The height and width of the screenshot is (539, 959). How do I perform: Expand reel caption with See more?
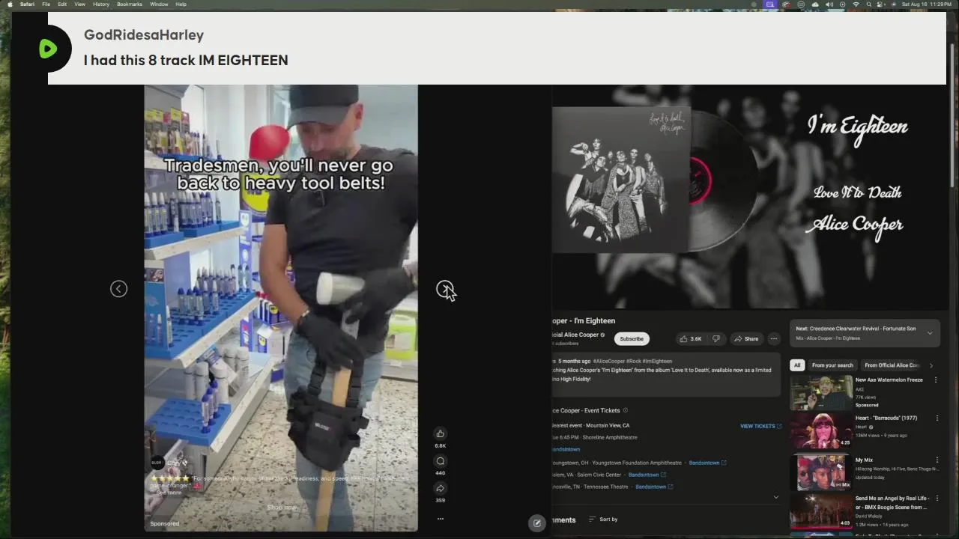click(x=168, y=493)
